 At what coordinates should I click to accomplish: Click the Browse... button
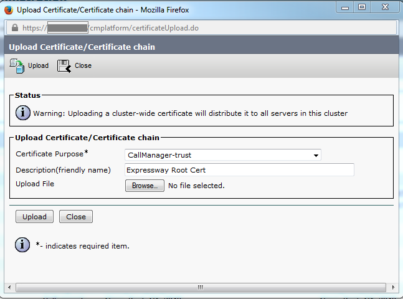(x=145, y=186)
